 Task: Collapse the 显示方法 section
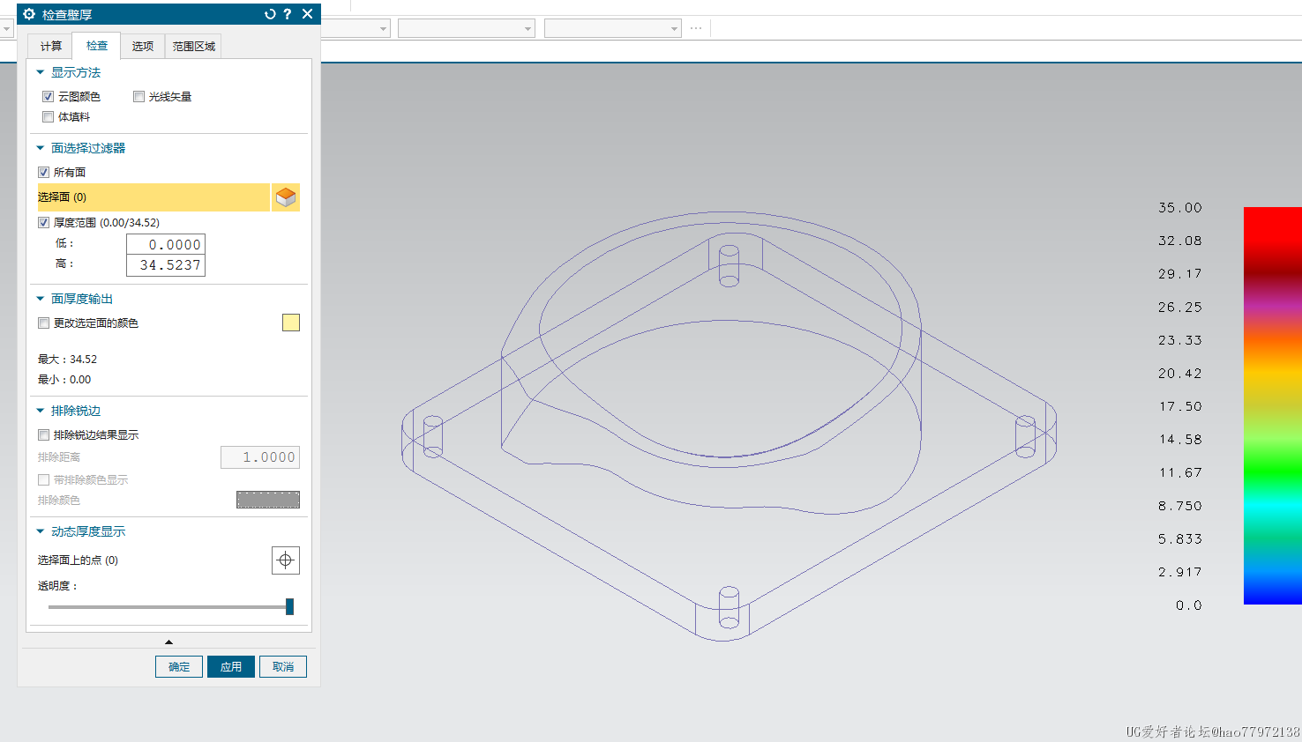(x=41, y=72)
